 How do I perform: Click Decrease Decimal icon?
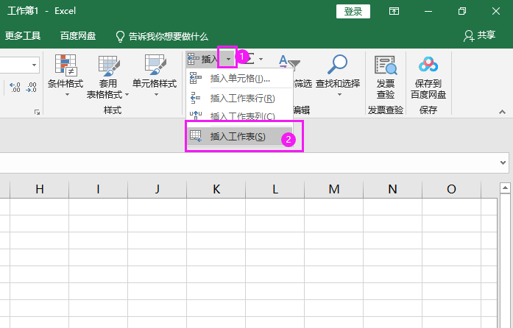[32, 88]
